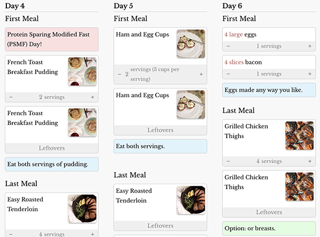This screenshot has width=320, height=237.
Task: Click the 'Eat both servings of pudding' note
Action: [52, 164]
